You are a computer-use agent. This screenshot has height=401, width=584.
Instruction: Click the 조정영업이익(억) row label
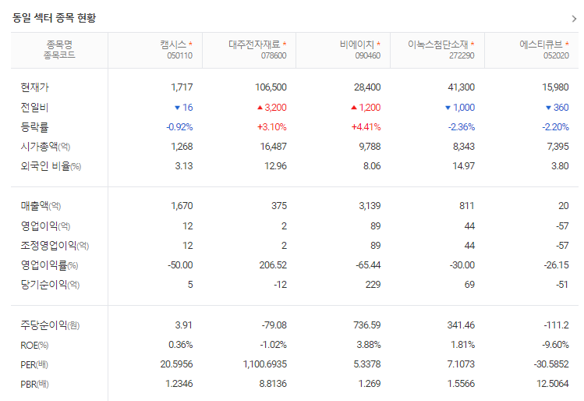point(55,246)
